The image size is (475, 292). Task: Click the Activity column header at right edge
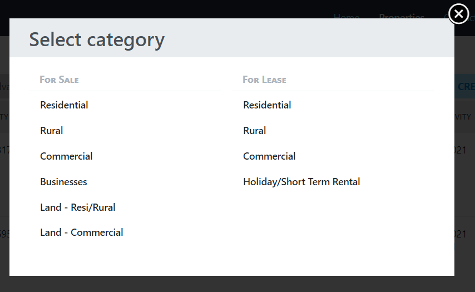click(x=463, y=117)
